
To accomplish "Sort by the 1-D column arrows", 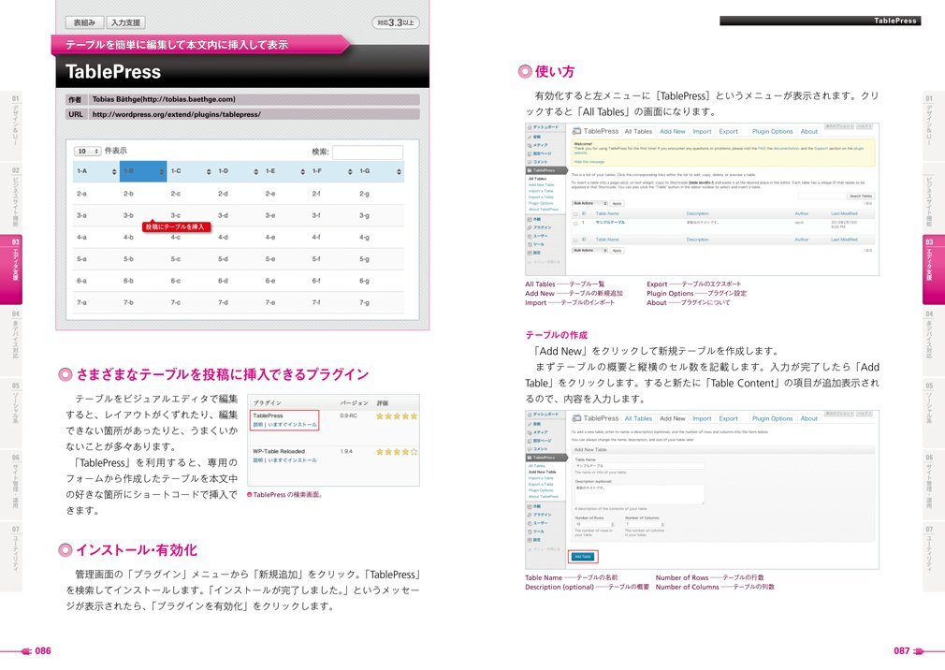I will (x=256, y=172).
